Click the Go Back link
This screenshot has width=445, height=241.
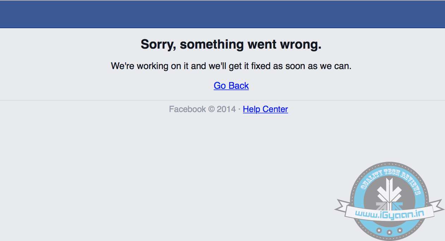(231, 86)
